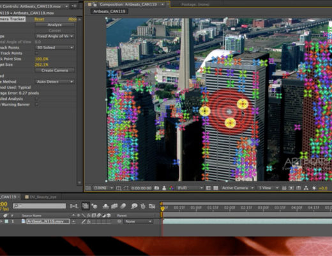The image size is (332, 256).
Task: Open the 3D Solved track points dropdown
Action: point(55,47)
